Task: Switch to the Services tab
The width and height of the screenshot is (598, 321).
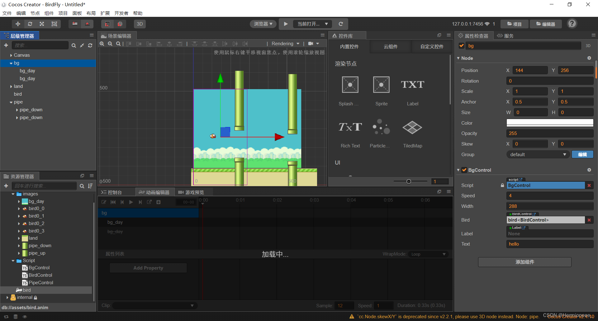Action: point(505,36)
